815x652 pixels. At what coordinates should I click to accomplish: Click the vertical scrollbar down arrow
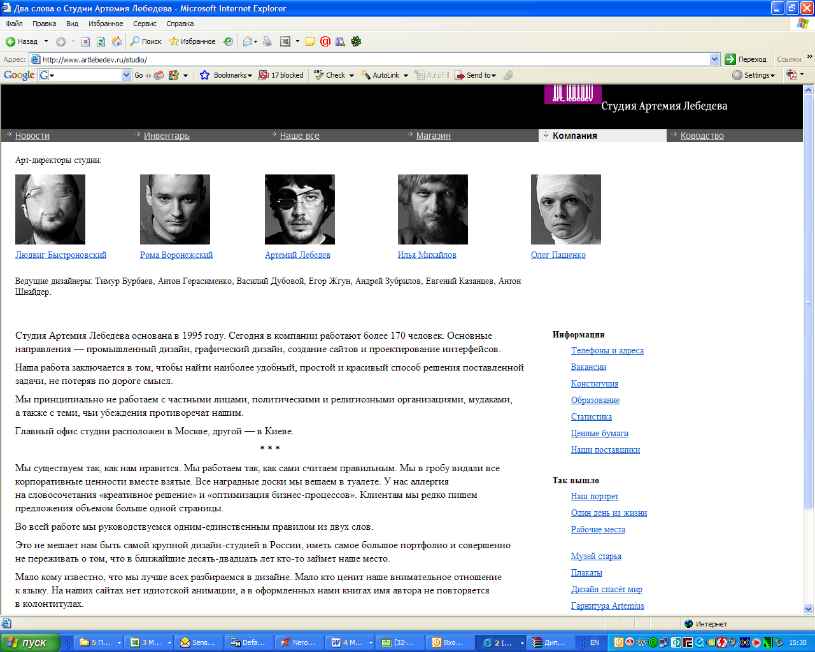(x=809, y=609)
